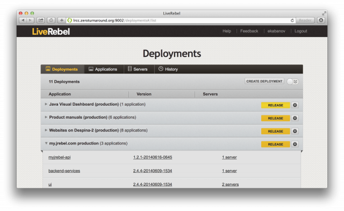Collapse the my.jrebel.com production deployment
Viewport: 344px width, 211px height.
coord(46,143)
